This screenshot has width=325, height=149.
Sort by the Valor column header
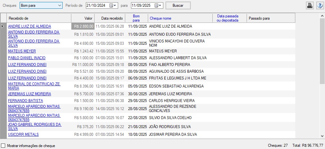coord(83,18)
